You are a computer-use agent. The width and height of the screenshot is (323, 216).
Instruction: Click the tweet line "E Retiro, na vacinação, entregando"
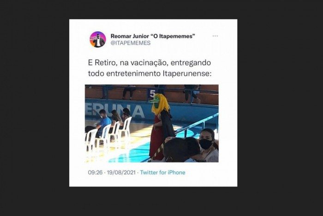pos(150,63)
